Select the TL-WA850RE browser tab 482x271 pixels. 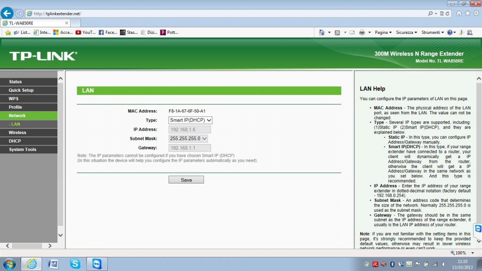[35, 23]
